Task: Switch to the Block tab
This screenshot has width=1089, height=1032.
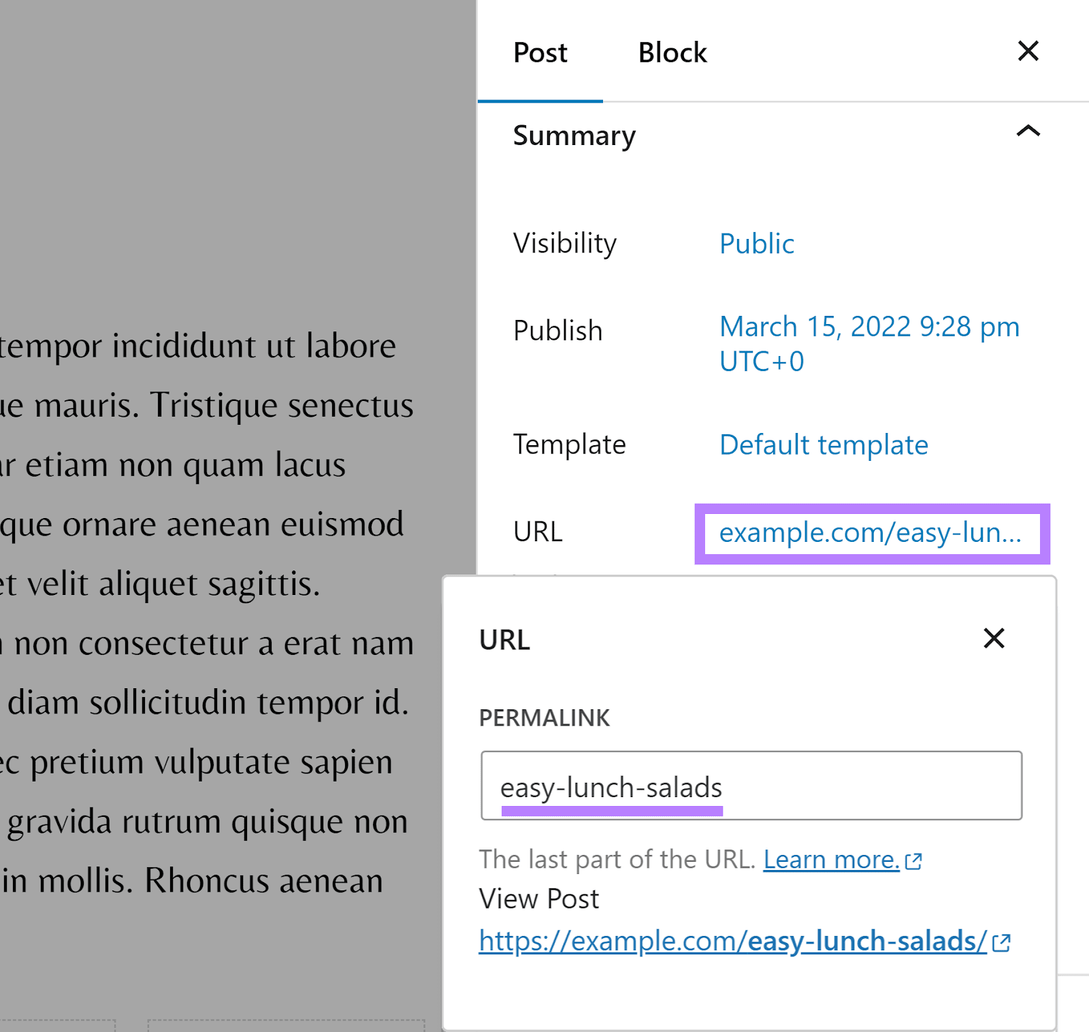Action: pos(672,52)
